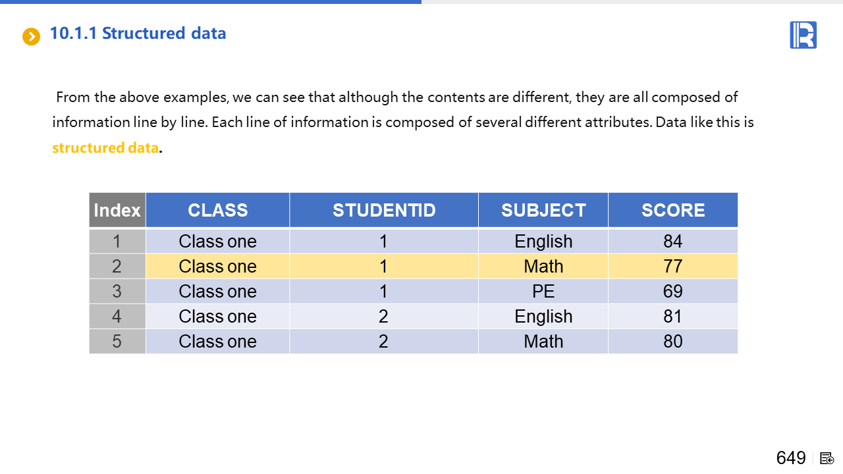Click the blue R logo icon

(803, 35)
